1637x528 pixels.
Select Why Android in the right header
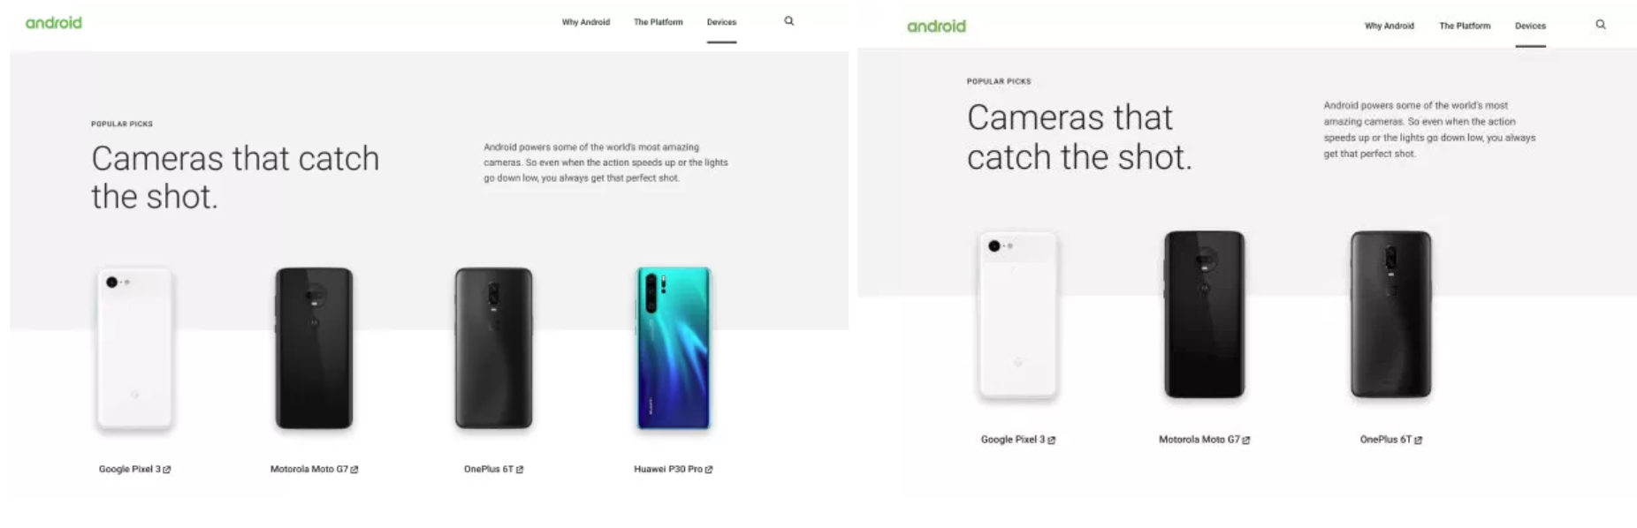click(x=1389, y=26)
